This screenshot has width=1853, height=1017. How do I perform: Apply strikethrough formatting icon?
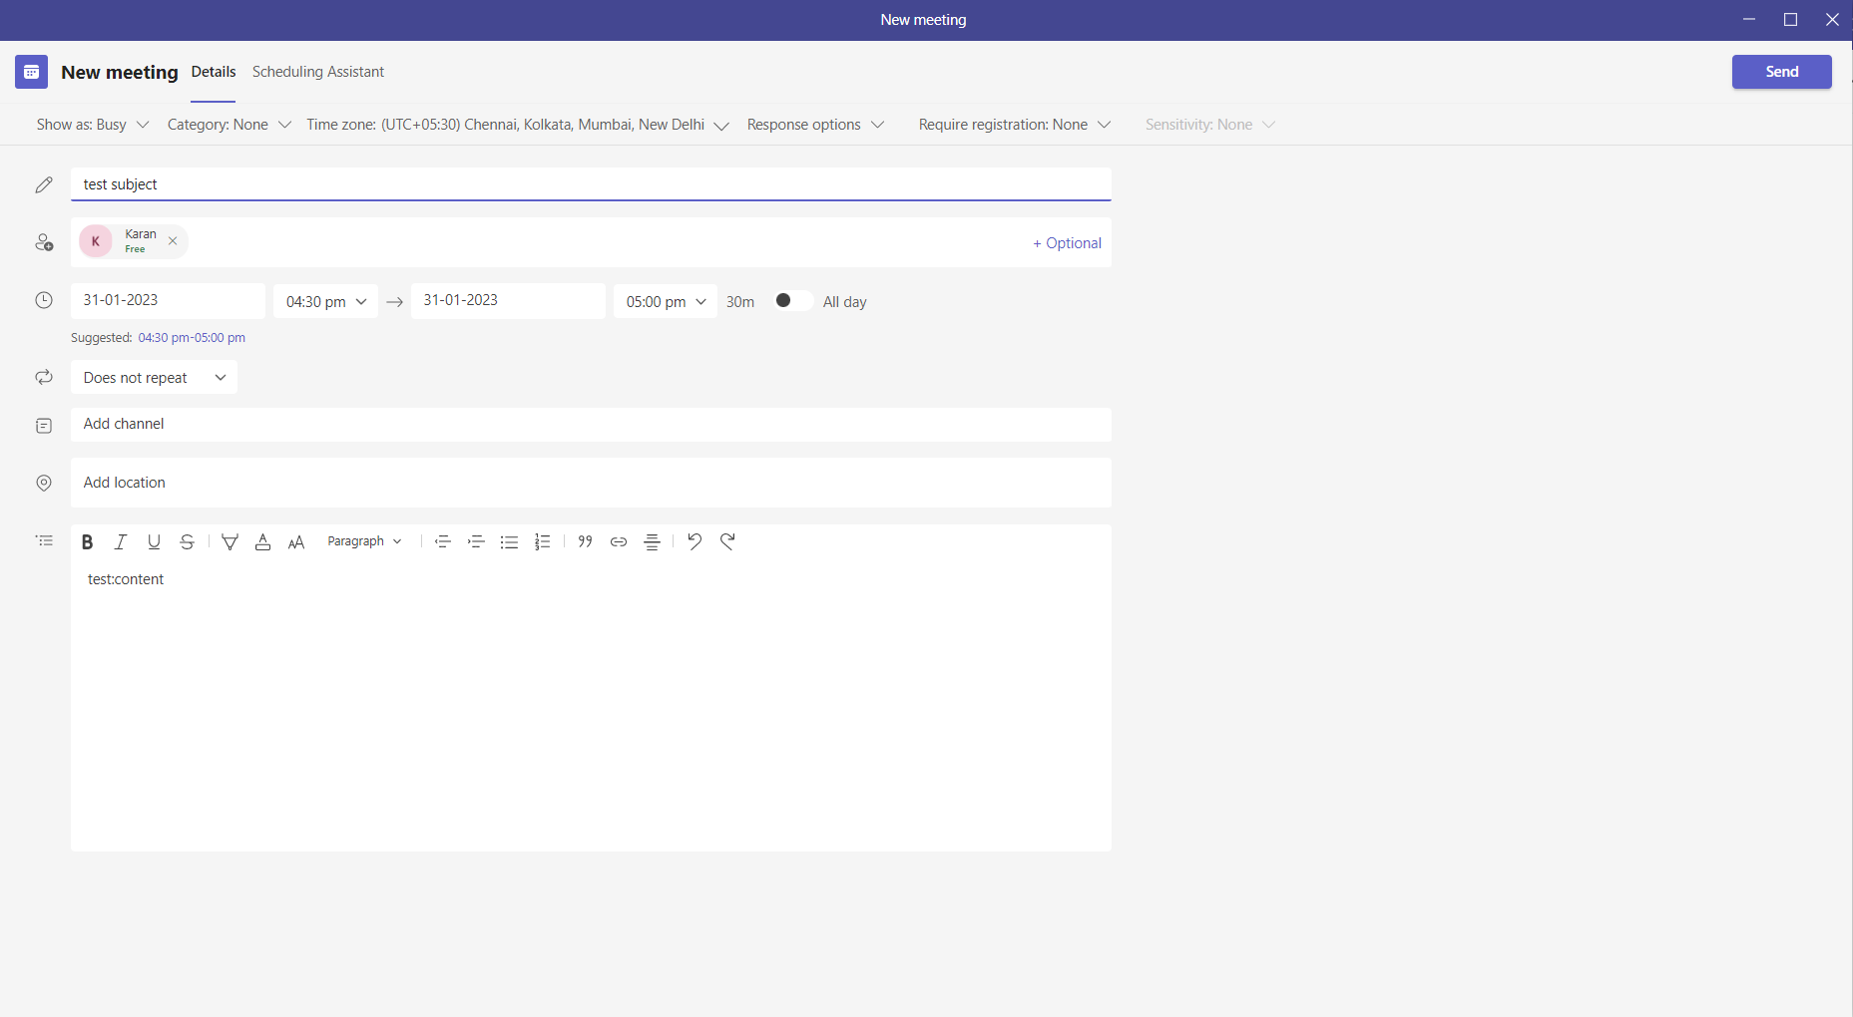point(187,542)
